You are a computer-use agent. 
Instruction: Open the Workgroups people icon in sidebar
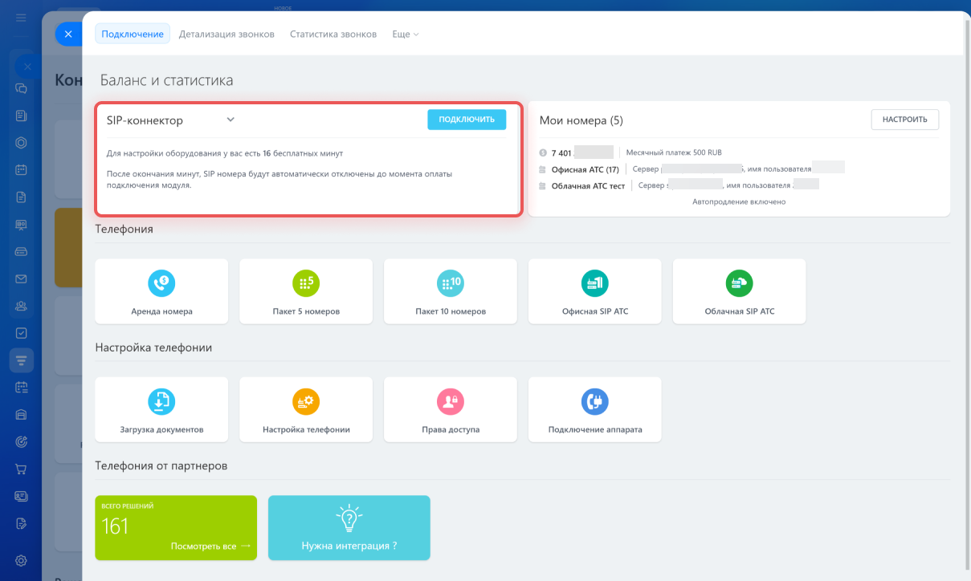point(22,306)
